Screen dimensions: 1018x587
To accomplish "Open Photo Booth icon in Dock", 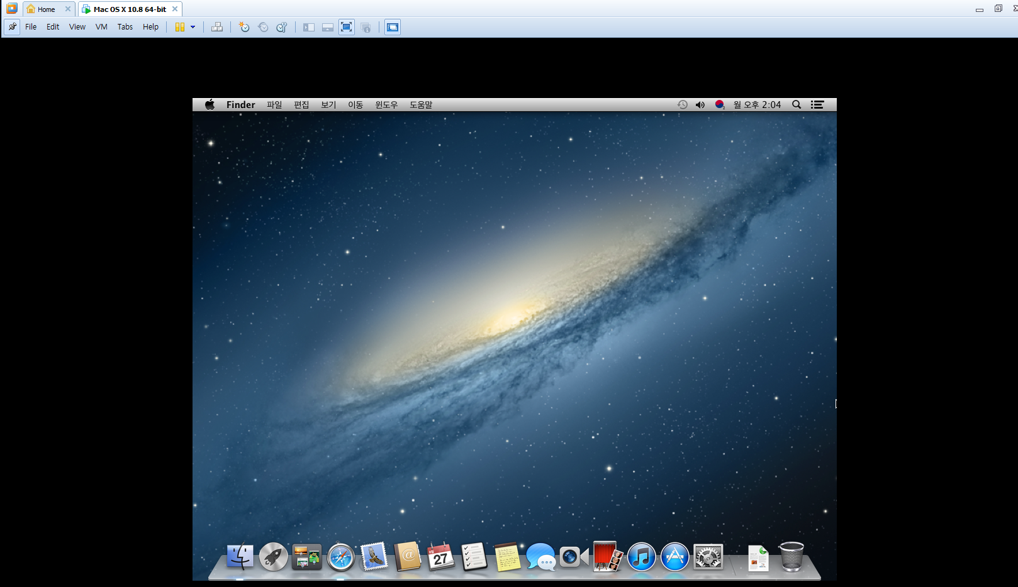I will pyautogui.click(x=608, y=557).
